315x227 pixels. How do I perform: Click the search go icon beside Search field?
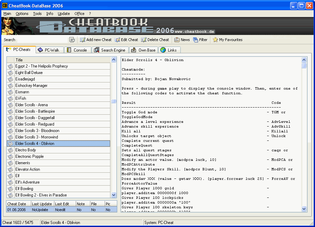tap(72, 40)
